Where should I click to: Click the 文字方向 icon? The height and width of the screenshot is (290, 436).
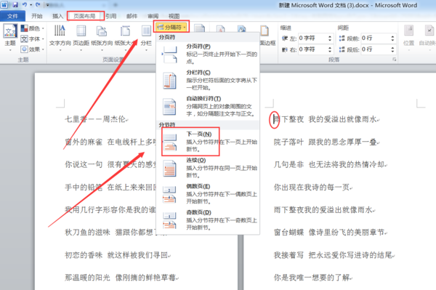coord(60,31)
